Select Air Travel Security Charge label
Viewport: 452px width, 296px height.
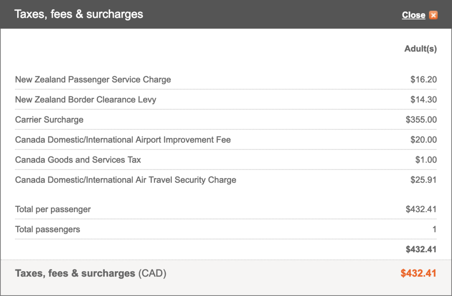126,180
